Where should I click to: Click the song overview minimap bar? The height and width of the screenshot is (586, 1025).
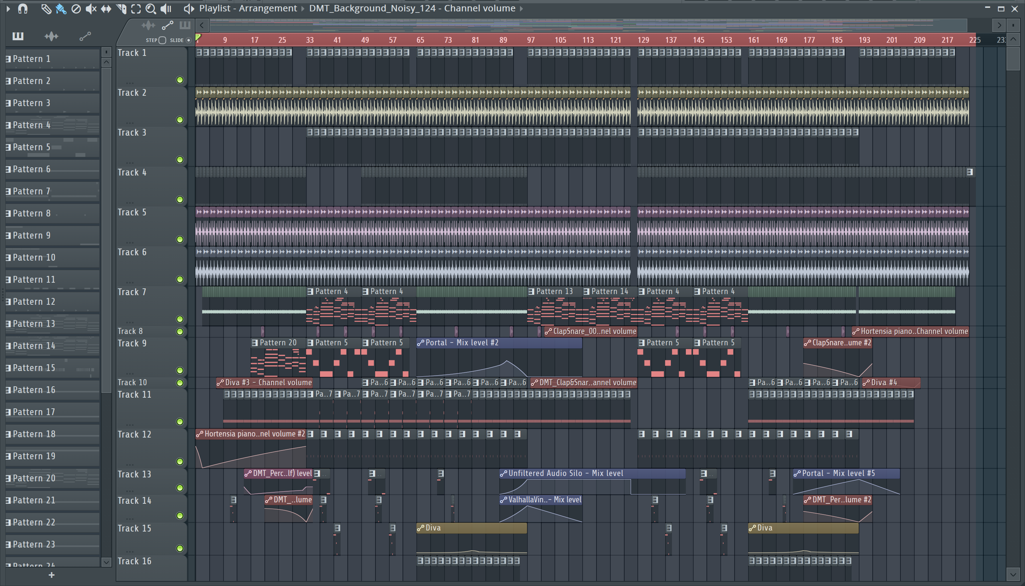587,25
